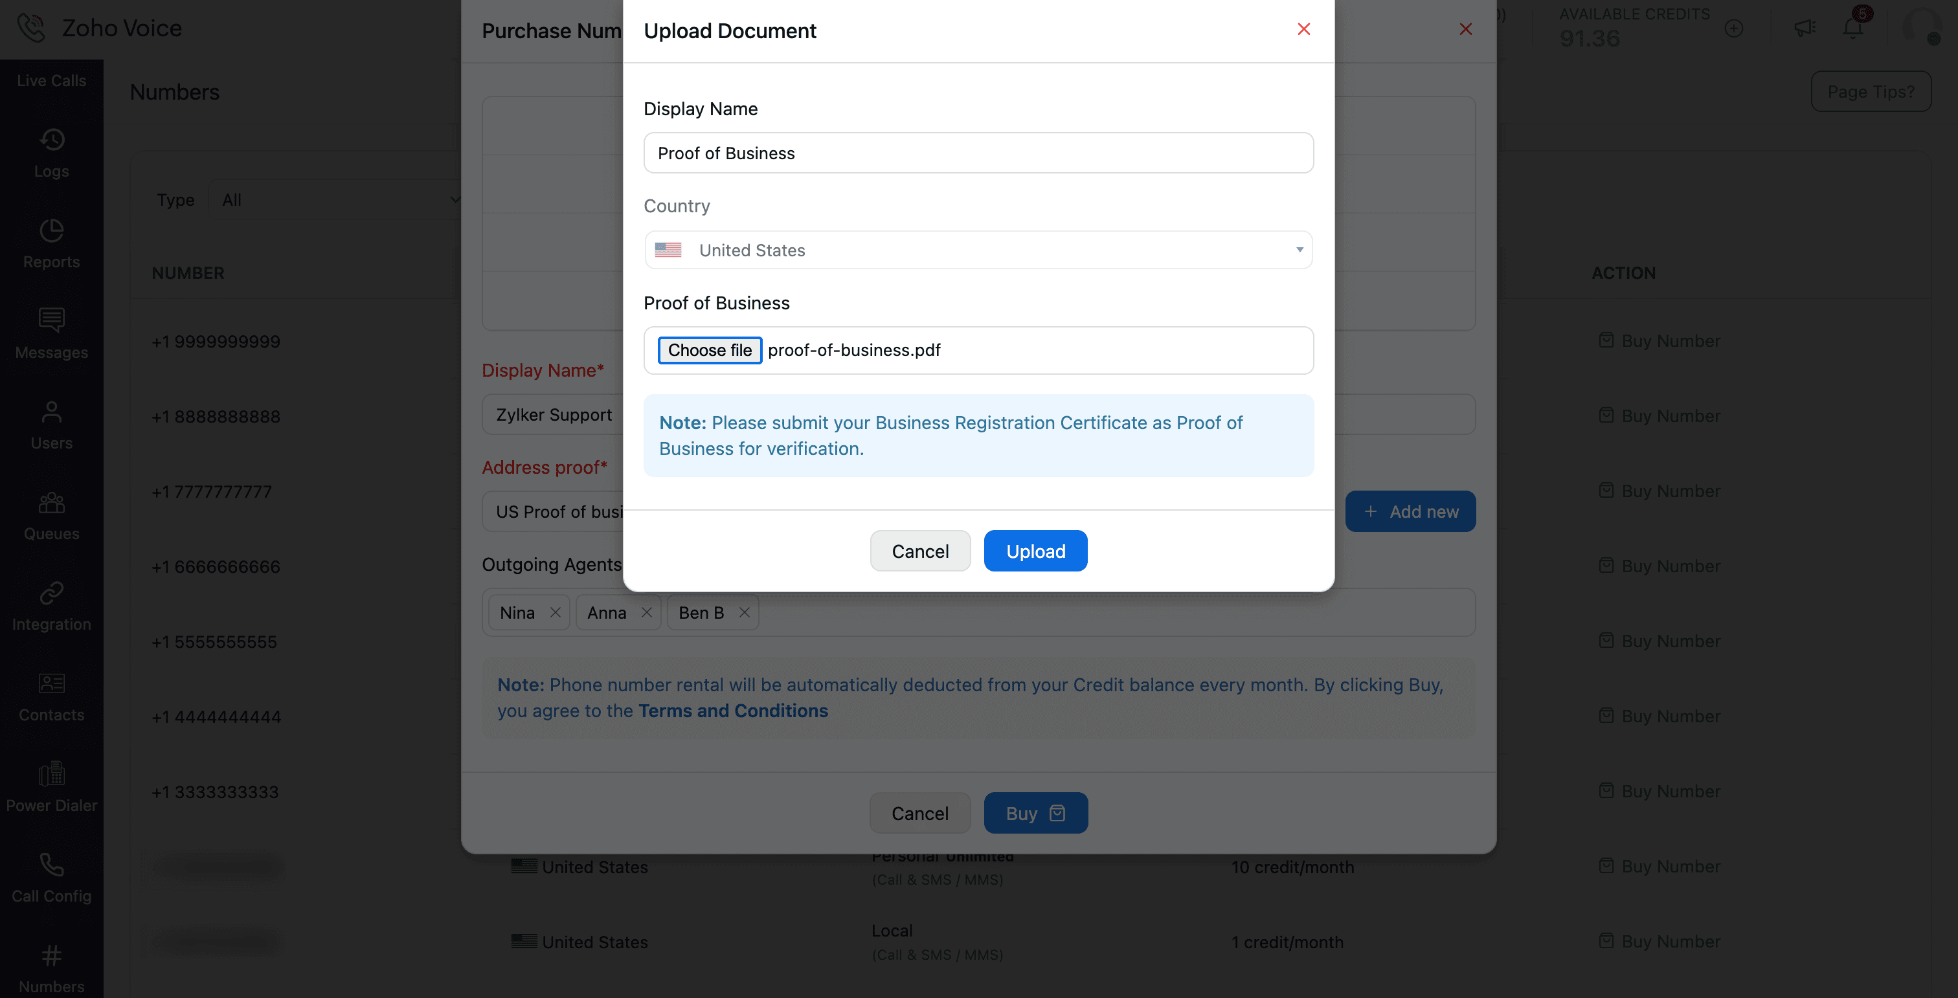
Task: Remove Nina from Outgoing Agents
Action: [x=556, y=612]
